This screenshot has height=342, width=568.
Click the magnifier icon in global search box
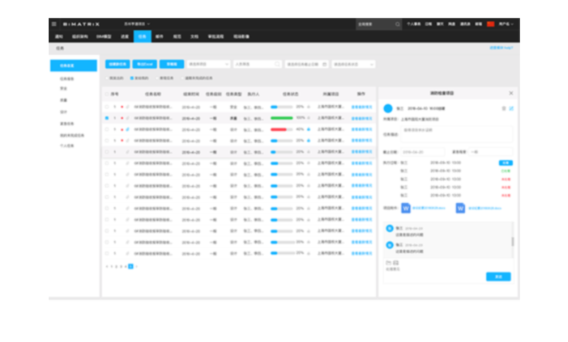pyautogui.click(x=397, y=24)
